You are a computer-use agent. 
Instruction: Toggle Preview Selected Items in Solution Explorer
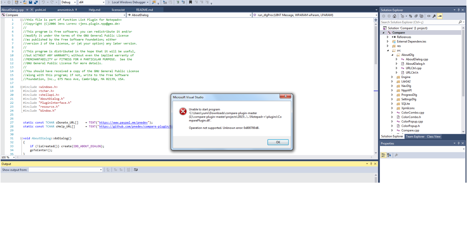440,16
